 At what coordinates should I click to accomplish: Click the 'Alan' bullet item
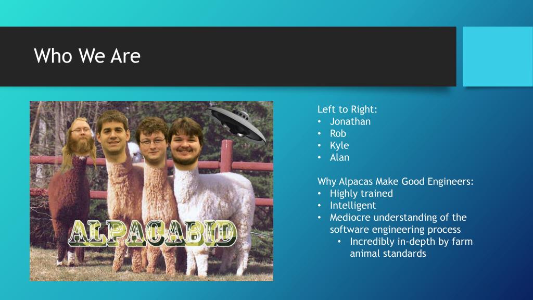(339, 157)
